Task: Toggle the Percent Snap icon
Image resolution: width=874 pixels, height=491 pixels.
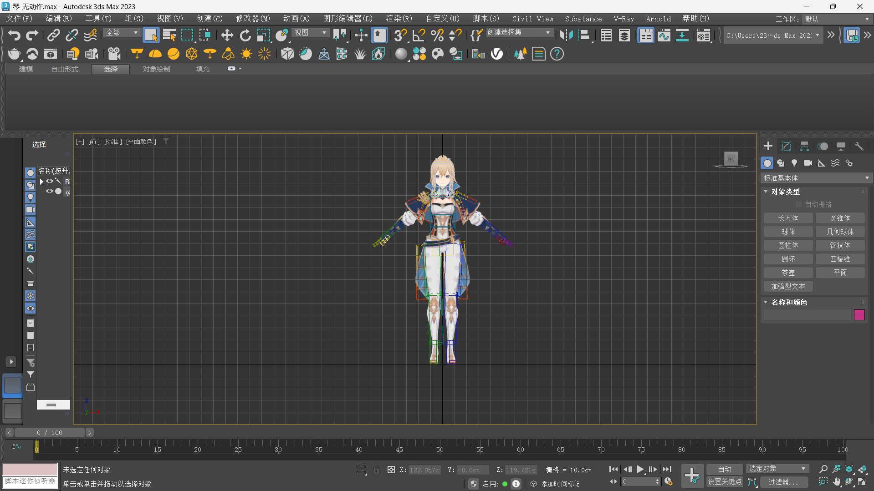Action: [437, 35]
